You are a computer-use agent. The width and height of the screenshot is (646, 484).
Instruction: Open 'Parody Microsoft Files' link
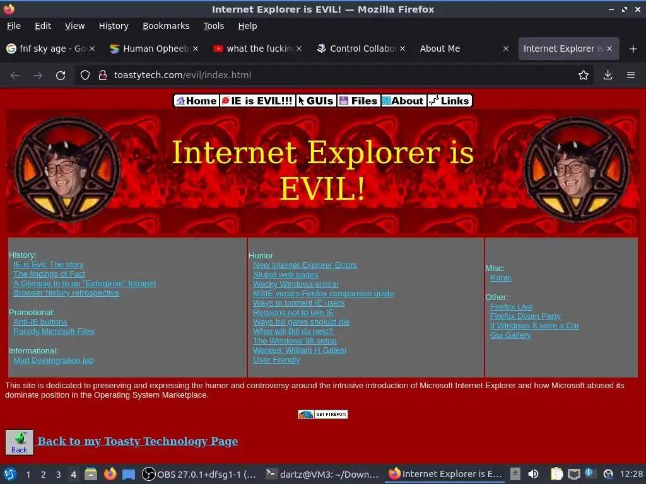tap(54, 331)
